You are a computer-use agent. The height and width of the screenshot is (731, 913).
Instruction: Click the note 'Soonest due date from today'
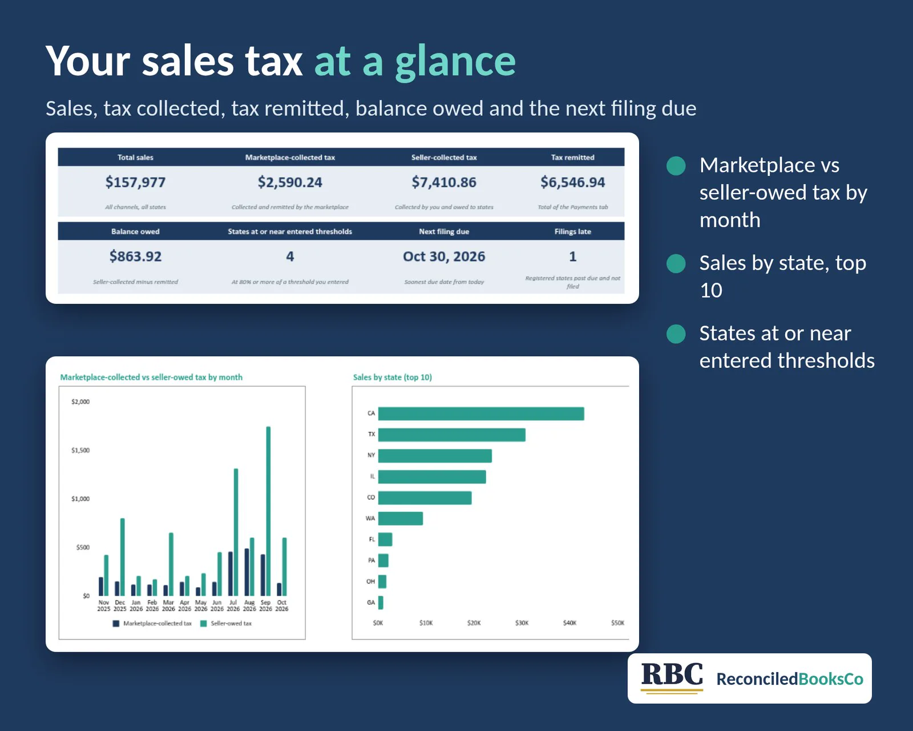444,282
